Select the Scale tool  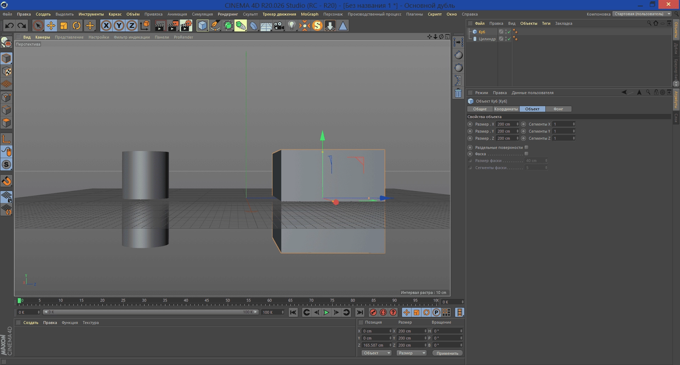tap(64, 25)
